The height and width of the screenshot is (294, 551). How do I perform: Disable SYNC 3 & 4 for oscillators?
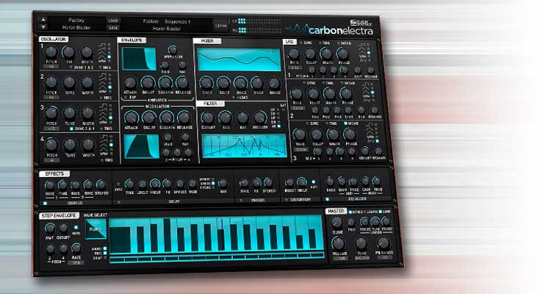pos(72,129)
